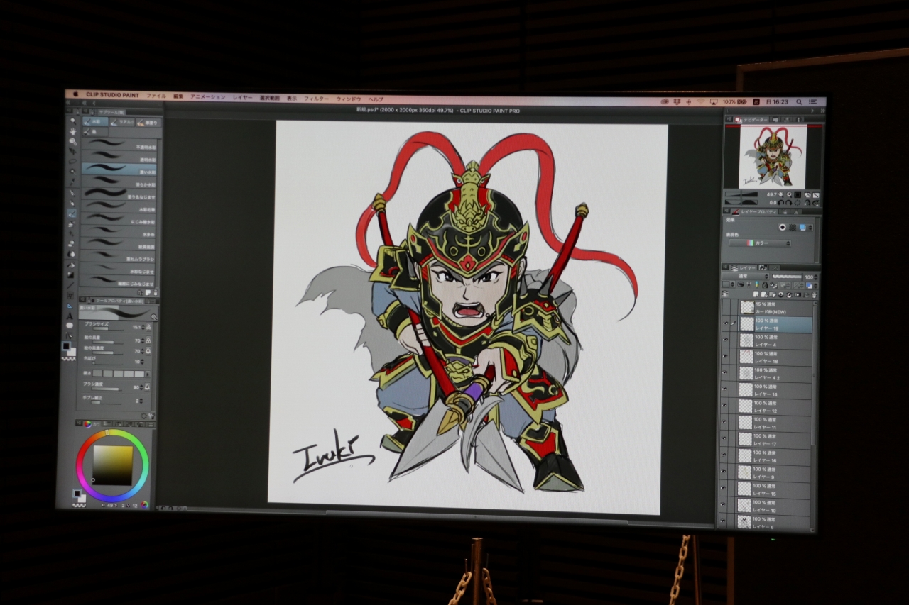Select the Airbrush tool
The width and height of the screenshot is (909, 605).
(x=72, y=223)
